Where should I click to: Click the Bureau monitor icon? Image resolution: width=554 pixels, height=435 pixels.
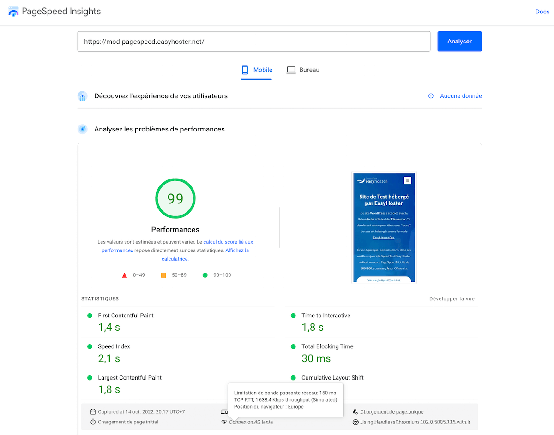tap(291, 69)
